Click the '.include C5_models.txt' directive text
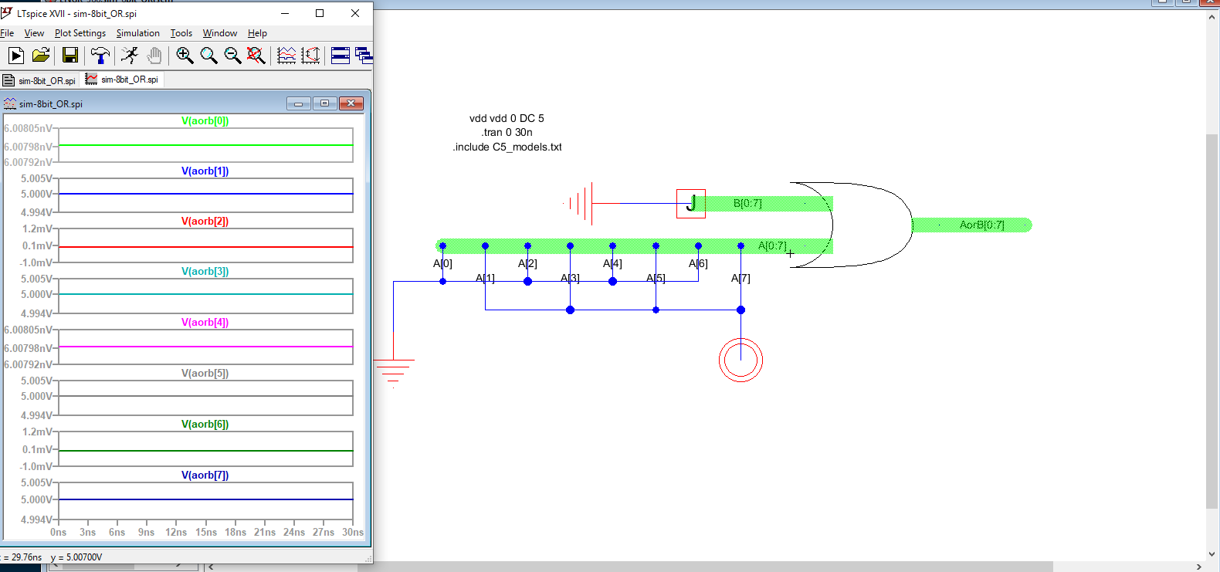Image resolution: width=1220 pixels, height=572 pixels. click(507, 147)
